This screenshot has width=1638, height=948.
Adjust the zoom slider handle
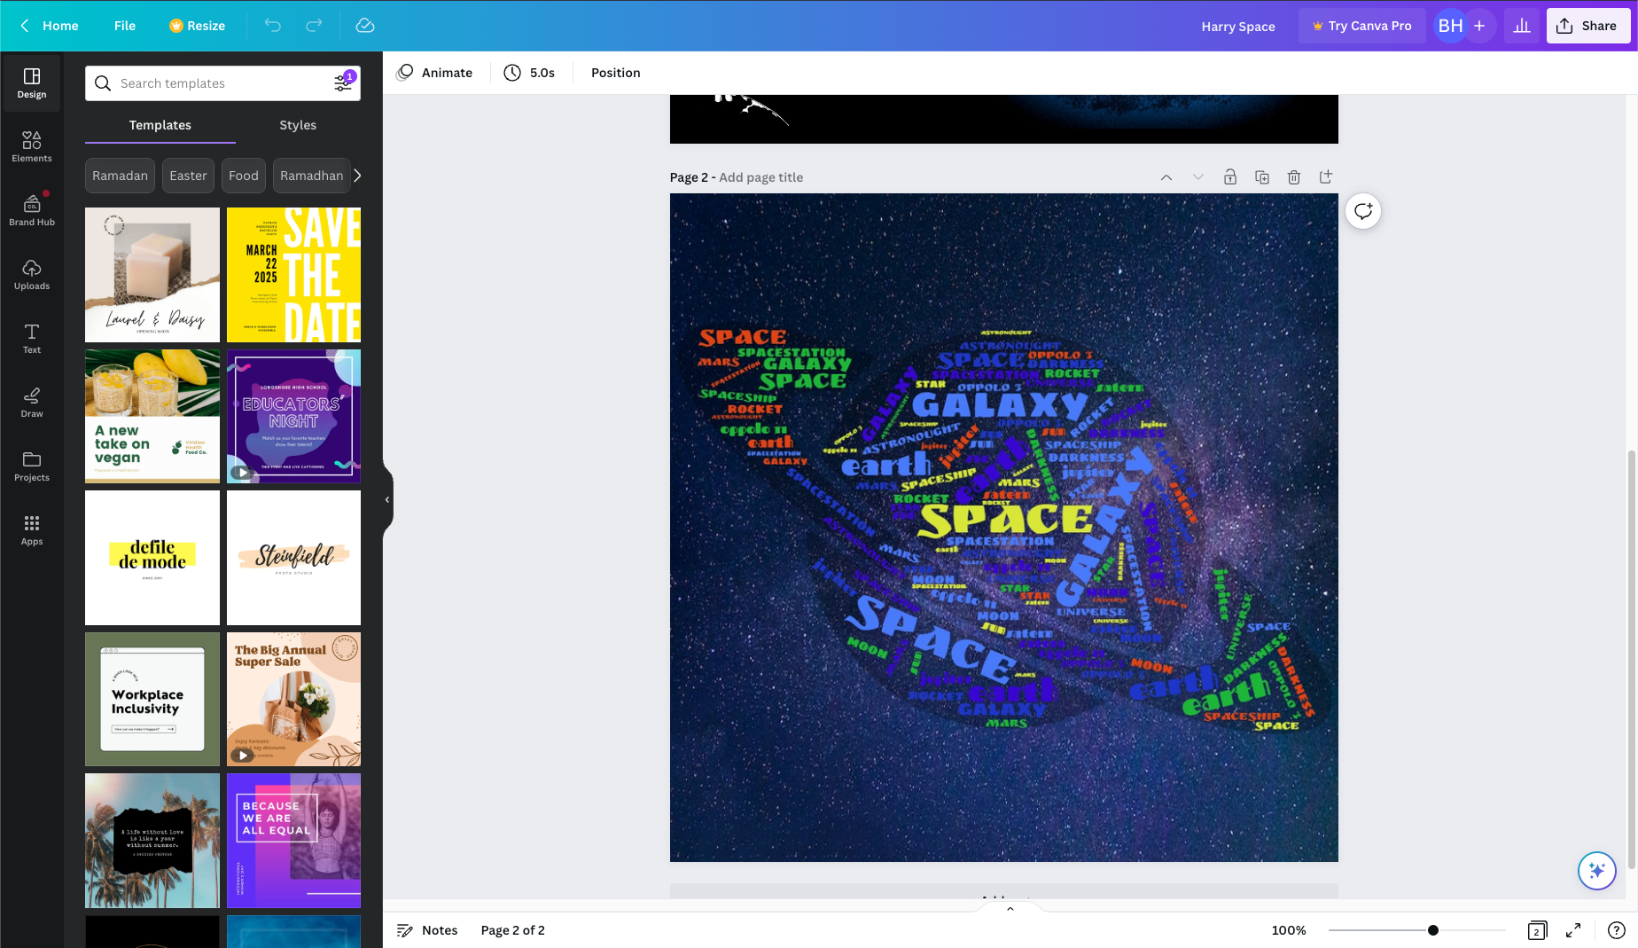[x=1433, y=930]
